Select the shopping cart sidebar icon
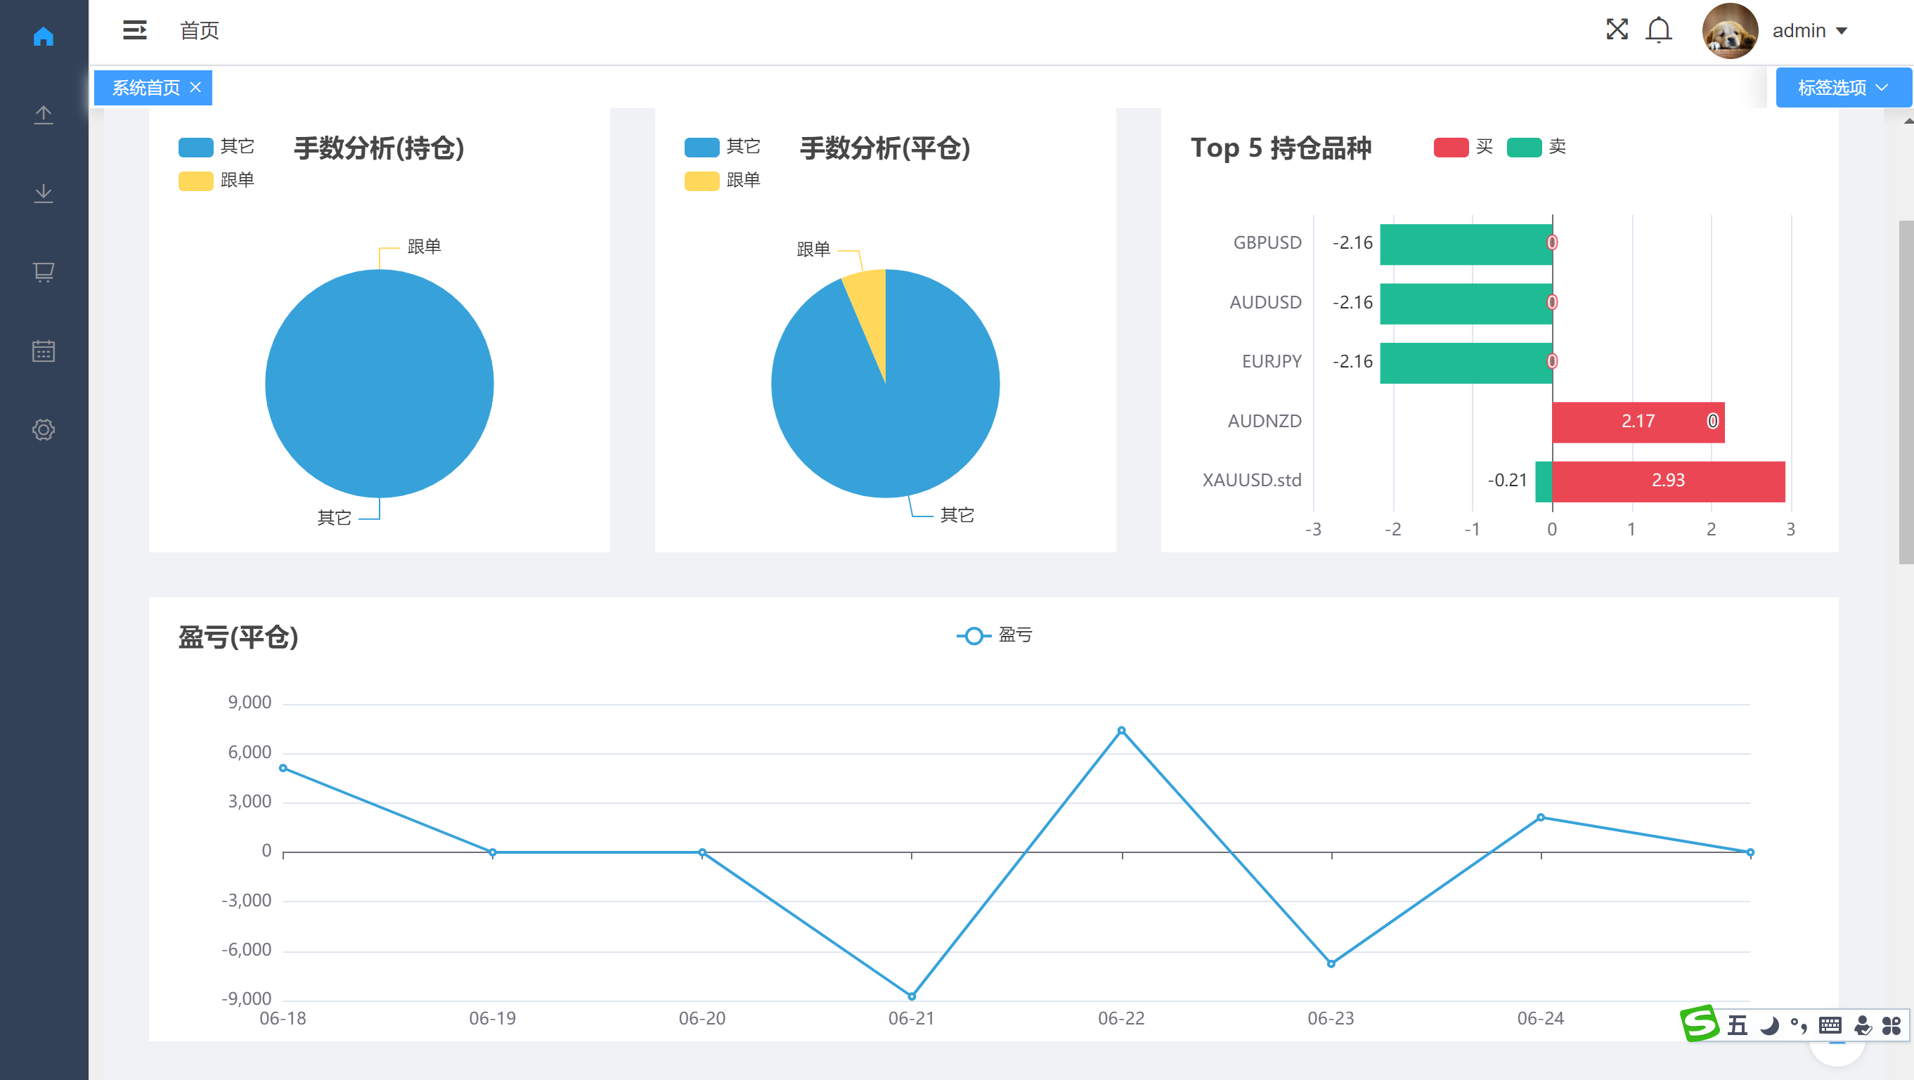Image resolution: width=1914 pixels, height=1080 pixels. (43, 272)
